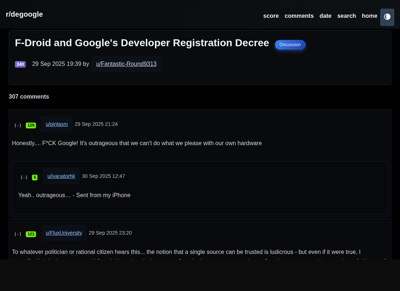
Task: Open u/Fantastic-Round9313 profile link
Action: (126, 64)
